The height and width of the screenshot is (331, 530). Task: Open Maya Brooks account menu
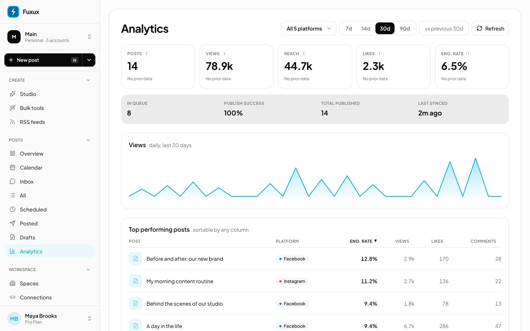(50, 318)
